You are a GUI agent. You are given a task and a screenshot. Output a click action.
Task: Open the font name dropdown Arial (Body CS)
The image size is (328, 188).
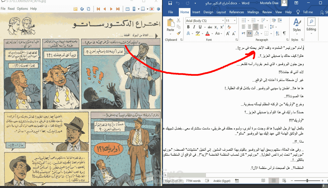point(223,21)
